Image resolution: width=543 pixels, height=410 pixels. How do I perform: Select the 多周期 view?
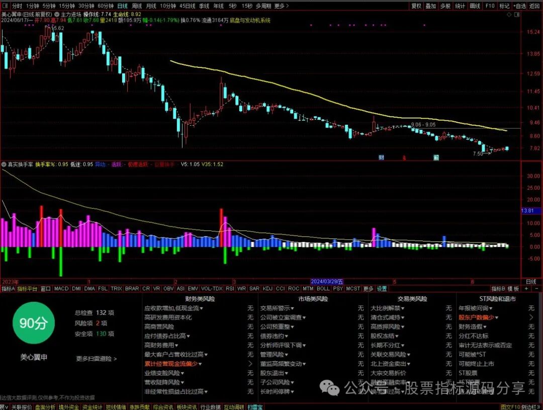(x=263, y=6)
